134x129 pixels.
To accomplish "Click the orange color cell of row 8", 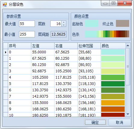I will pos(113,103).
